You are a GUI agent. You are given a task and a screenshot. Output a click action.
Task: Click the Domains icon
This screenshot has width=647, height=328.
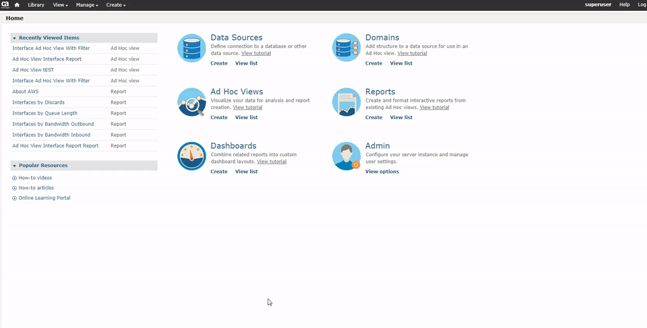(346, 48)
